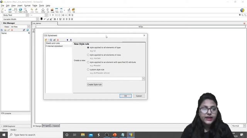Collapse the Site Manager panel header

click(2, 23)
